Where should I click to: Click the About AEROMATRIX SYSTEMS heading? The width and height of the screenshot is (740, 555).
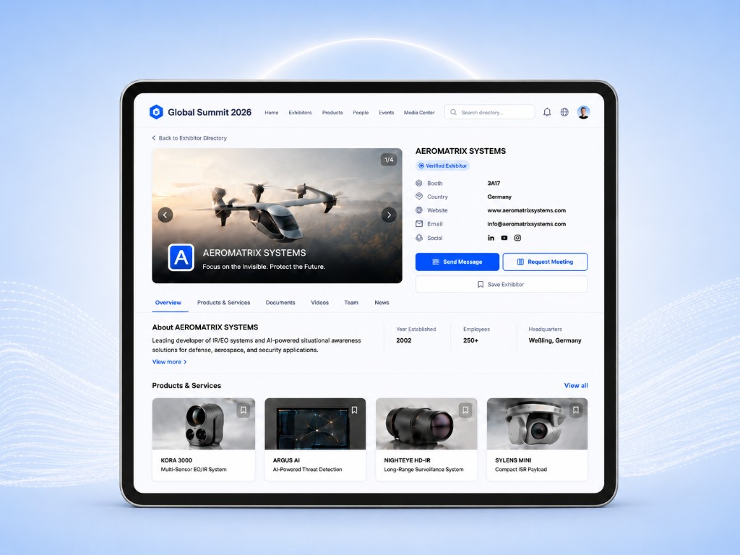pos(205,327)
